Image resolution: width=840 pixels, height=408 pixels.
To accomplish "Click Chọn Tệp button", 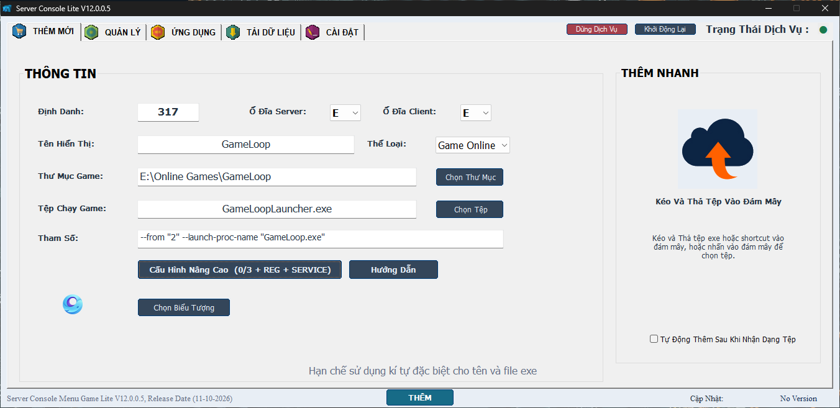I will click(x=470, y=209).
